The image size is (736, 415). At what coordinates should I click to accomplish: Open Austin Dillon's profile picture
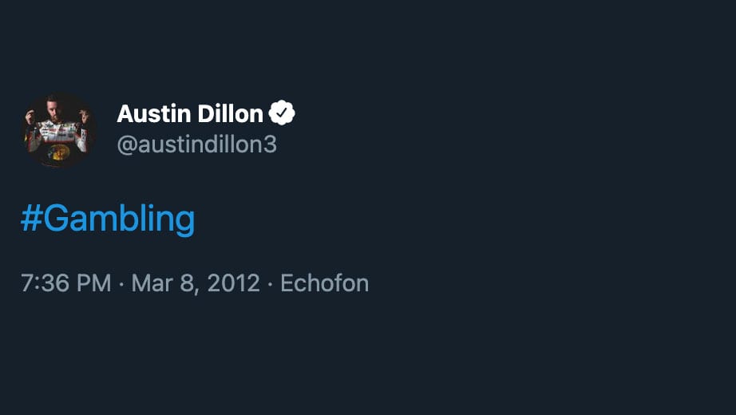(x=59, y=130)
